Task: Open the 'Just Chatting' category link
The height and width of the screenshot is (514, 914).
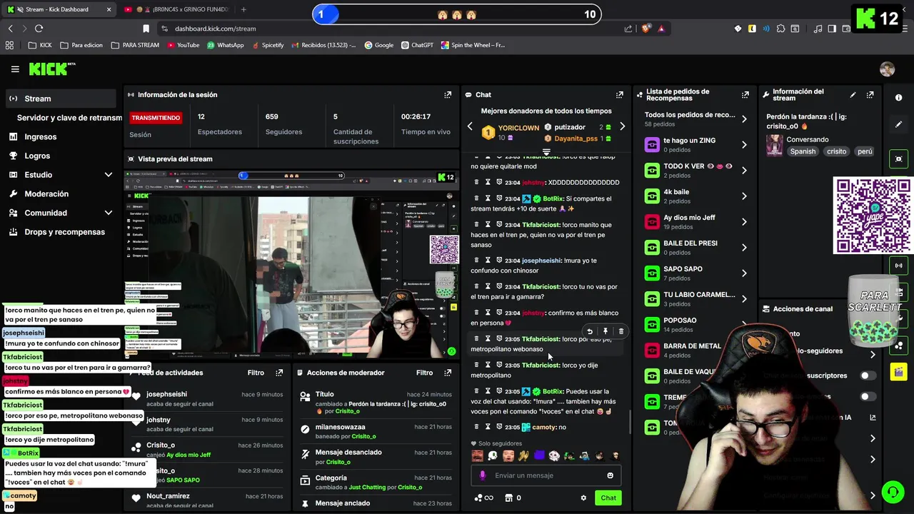Action: tap(367, 487)
